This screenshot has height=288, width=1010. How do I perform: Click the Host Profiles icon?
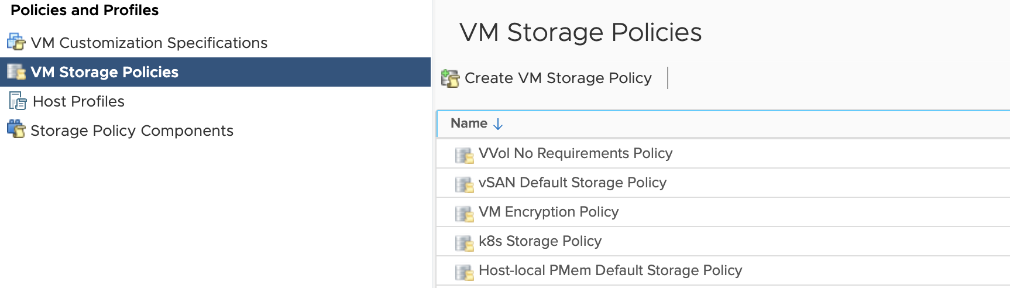point(18,101)
